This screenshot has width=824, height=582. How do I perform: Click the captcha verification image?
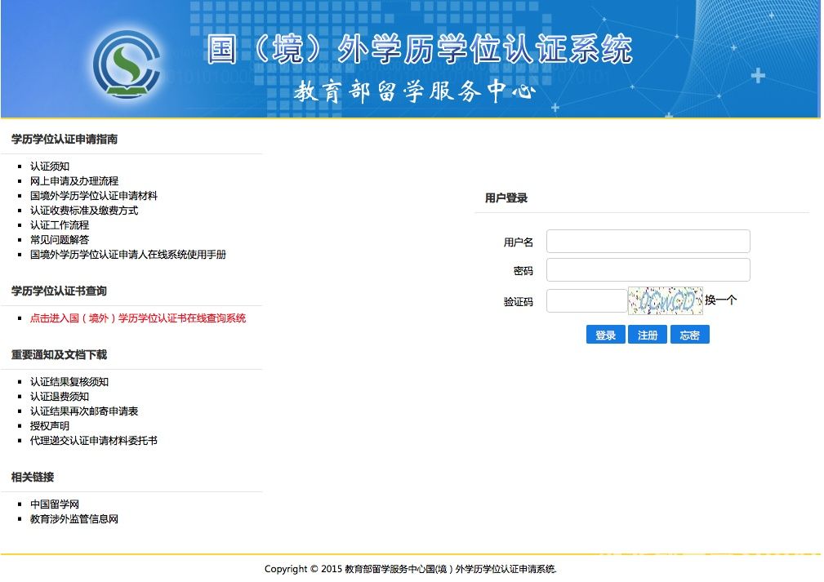click(x=665, y=301)
